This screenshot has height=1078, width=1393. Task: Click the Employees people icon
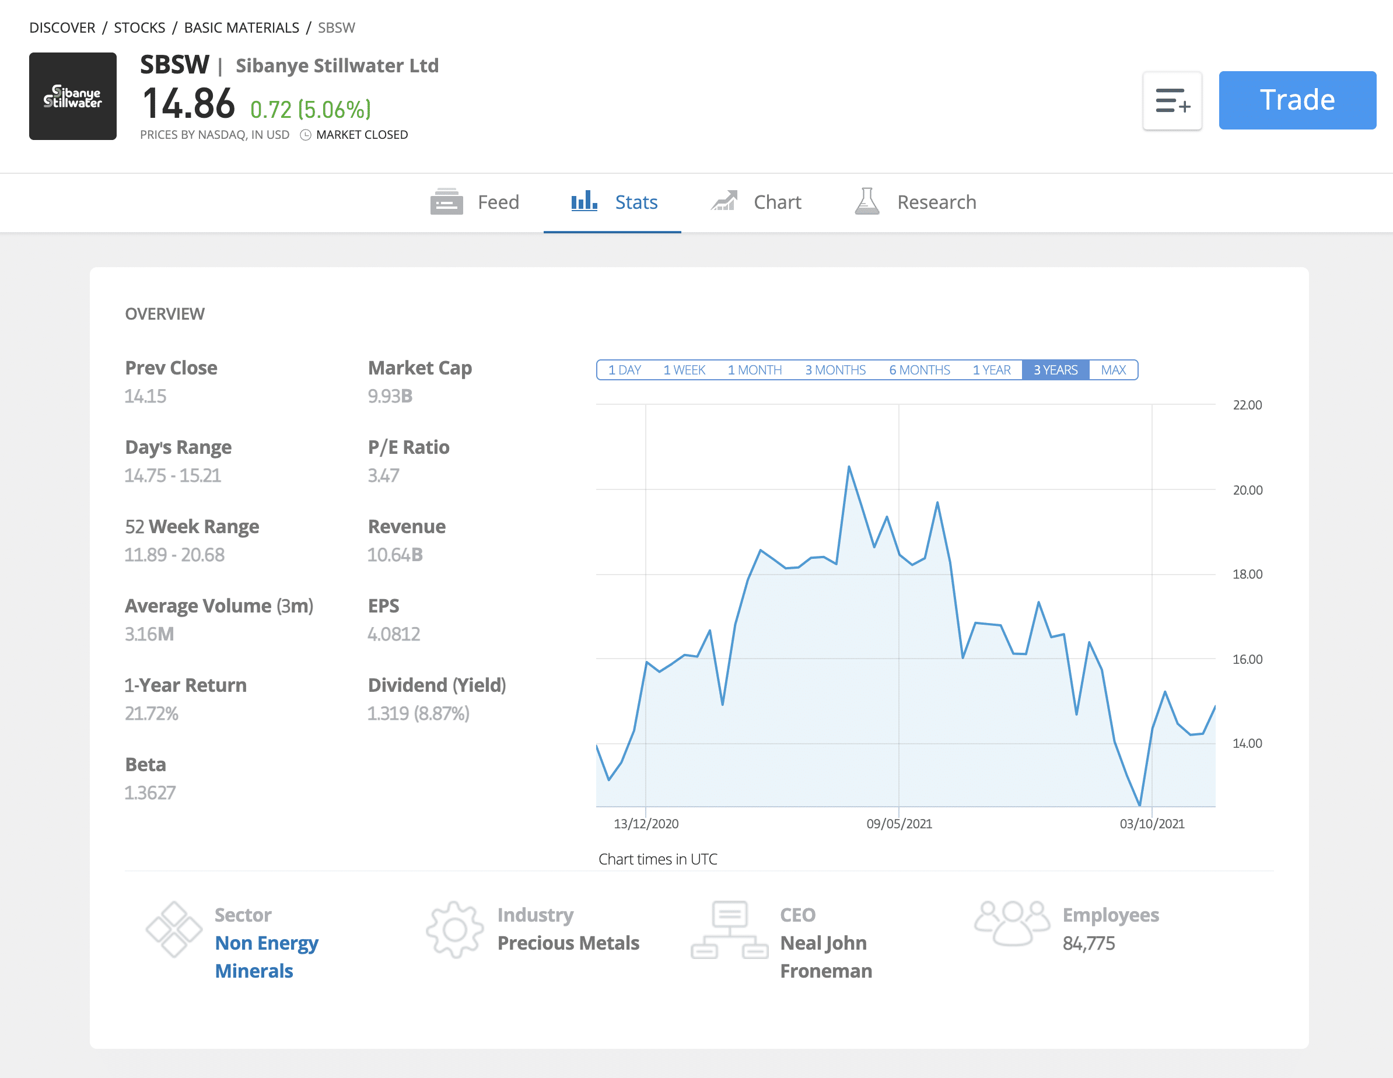(x=1012, y=923)
